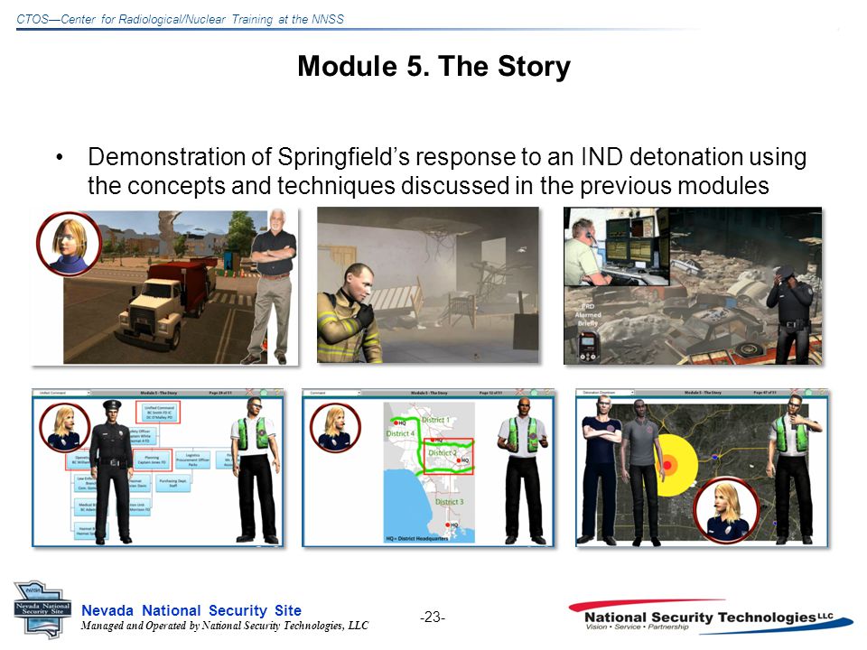Click the 'PRD Alarmed Briefly' caption
The height and width of the screenshot is (650, 867).
tap(588, 314)
